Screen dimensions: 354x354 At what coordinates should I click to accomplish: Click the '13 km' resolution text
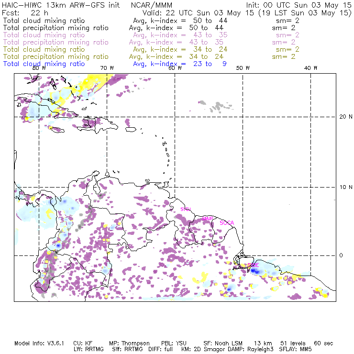(x=263, y=343)
